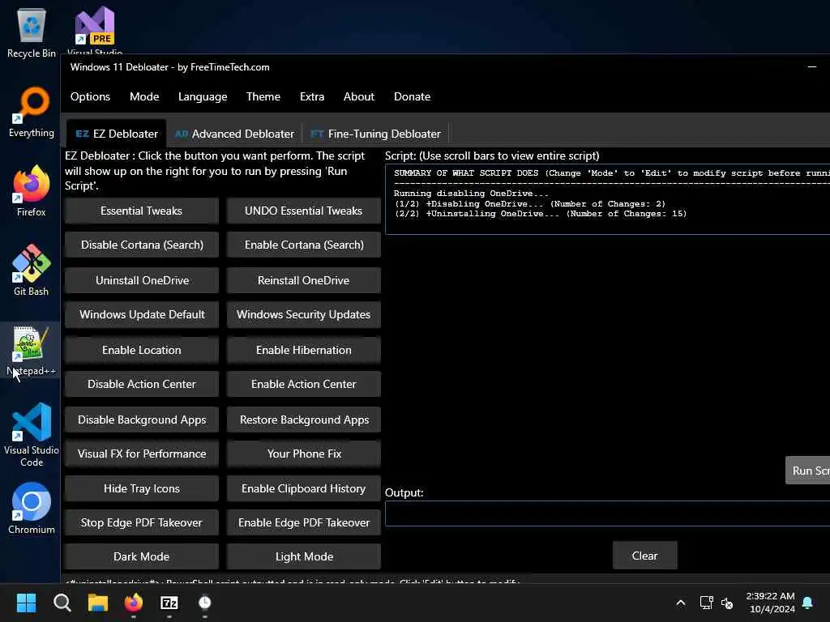This screenshot has width=830, height=622.
Task: Open the Options menu
Action: 90,97
